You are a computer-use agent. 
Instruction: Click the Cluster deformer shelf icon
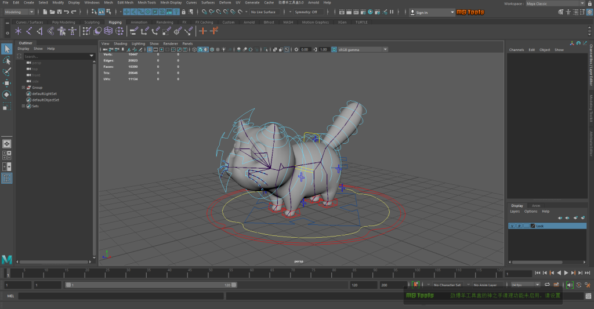[x=119, y=31]
